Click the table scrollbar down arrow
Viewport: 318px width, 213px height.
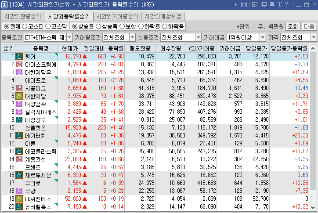click(x=313, y=208)
